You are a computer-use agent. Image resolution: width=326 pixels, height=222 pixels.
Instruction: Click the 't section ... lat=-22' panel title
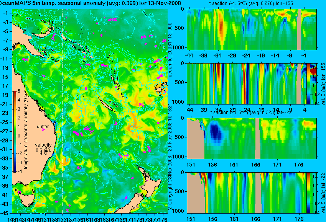point(251,112)
